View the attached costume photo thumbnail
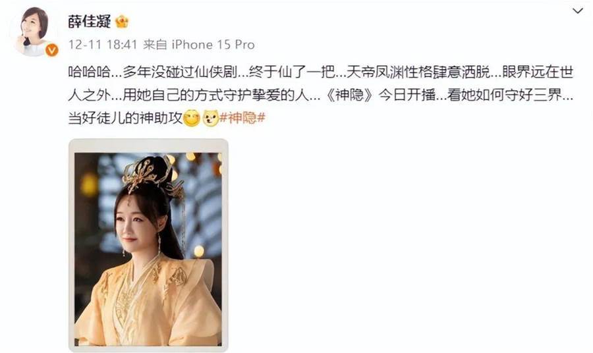Image resolution: width=593 pixels, height=353 pixels. (148, 245)
